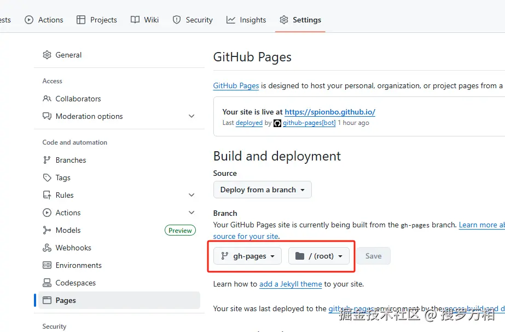505x332 pixels.
Task: Open Collaborators settings page
Action: point(119,99)
